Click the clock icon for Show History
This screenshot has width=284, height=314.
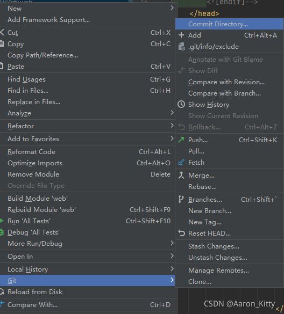[x=181, y=104]
